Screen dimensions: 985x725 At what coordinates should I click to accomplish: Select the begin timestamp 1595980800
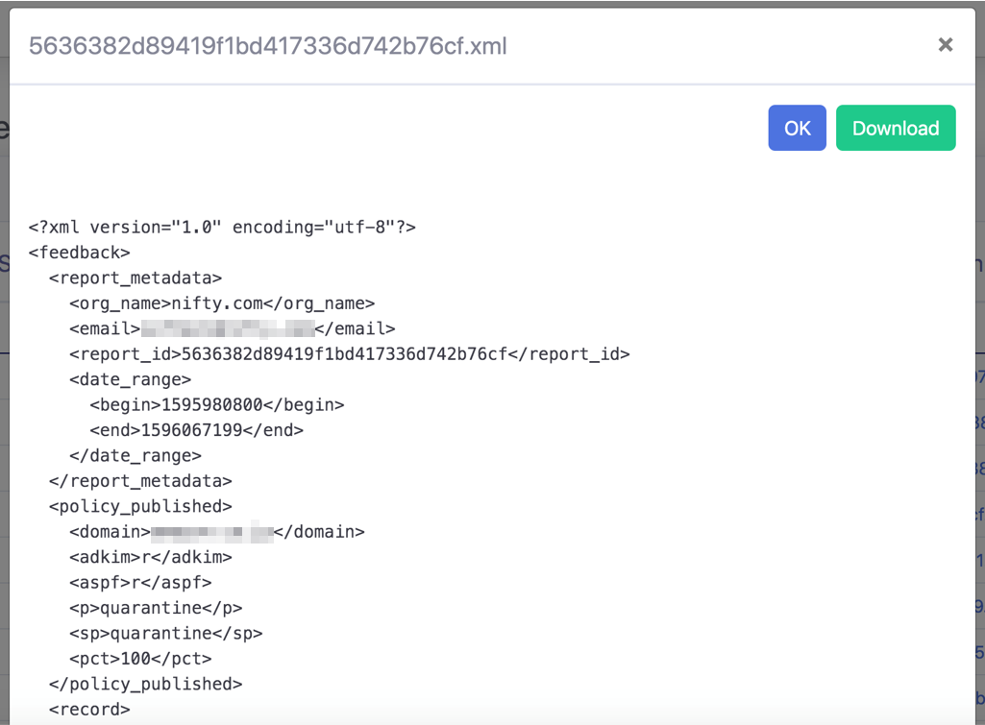click(211, 405)
